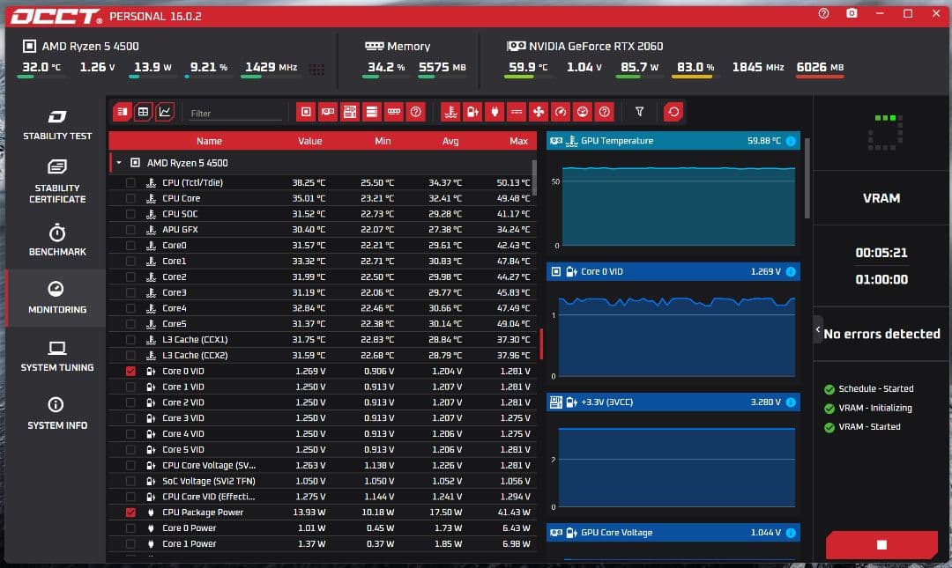Screen dimensions: 952x568
Task: Enable graph for CPU SOC row
Action: tap(130, 214)
